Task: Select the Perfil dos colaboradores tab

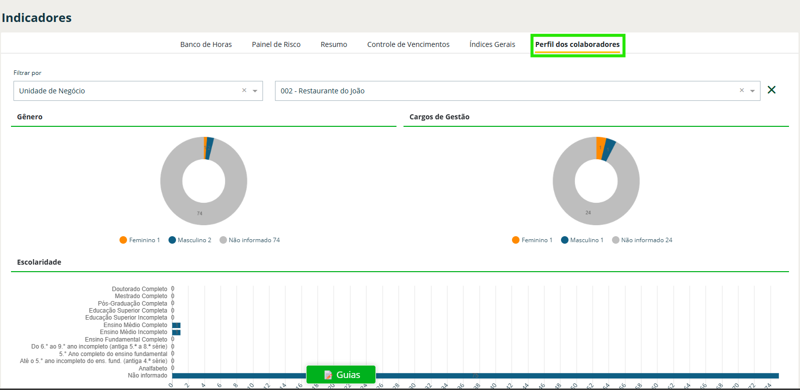Action: pyautogui.click(x=577, y=44)
